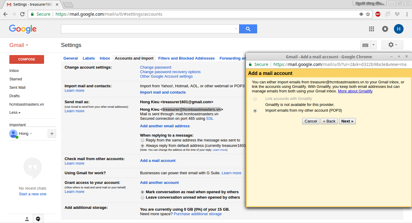Click the keyboard input tools icon
This screenshot has width=412, height=223.
click(365, 45)
